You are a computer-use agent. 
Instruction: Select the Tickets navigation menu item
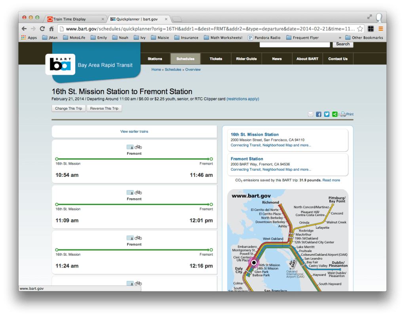216,58
